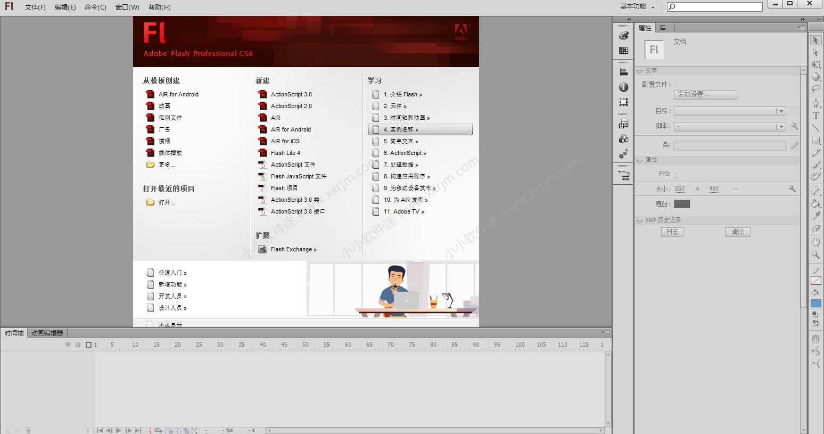Open the 文件(F) menu
The height and width of the screenshot is (434, 824).
35,7
